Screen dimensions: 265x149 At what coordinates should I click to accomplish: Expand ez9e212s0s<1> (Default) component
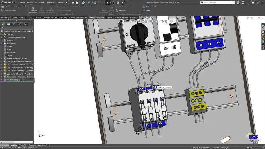[2, 59]
